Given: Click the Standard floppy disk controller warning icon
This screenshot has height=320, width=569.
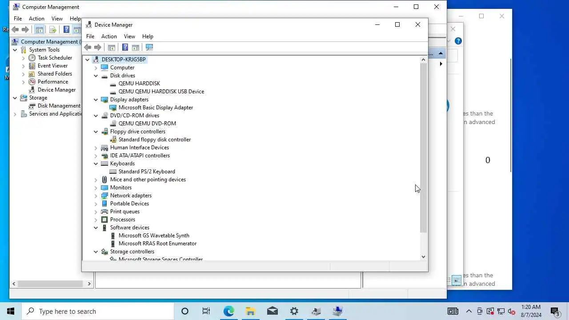Looking at the screenshot, I should click(113, 140).
